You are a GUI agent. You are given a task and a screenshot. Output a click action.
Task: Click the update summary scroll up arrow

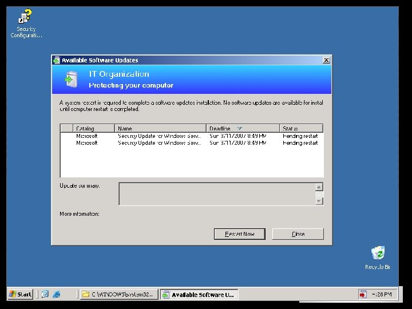point(319,187)
